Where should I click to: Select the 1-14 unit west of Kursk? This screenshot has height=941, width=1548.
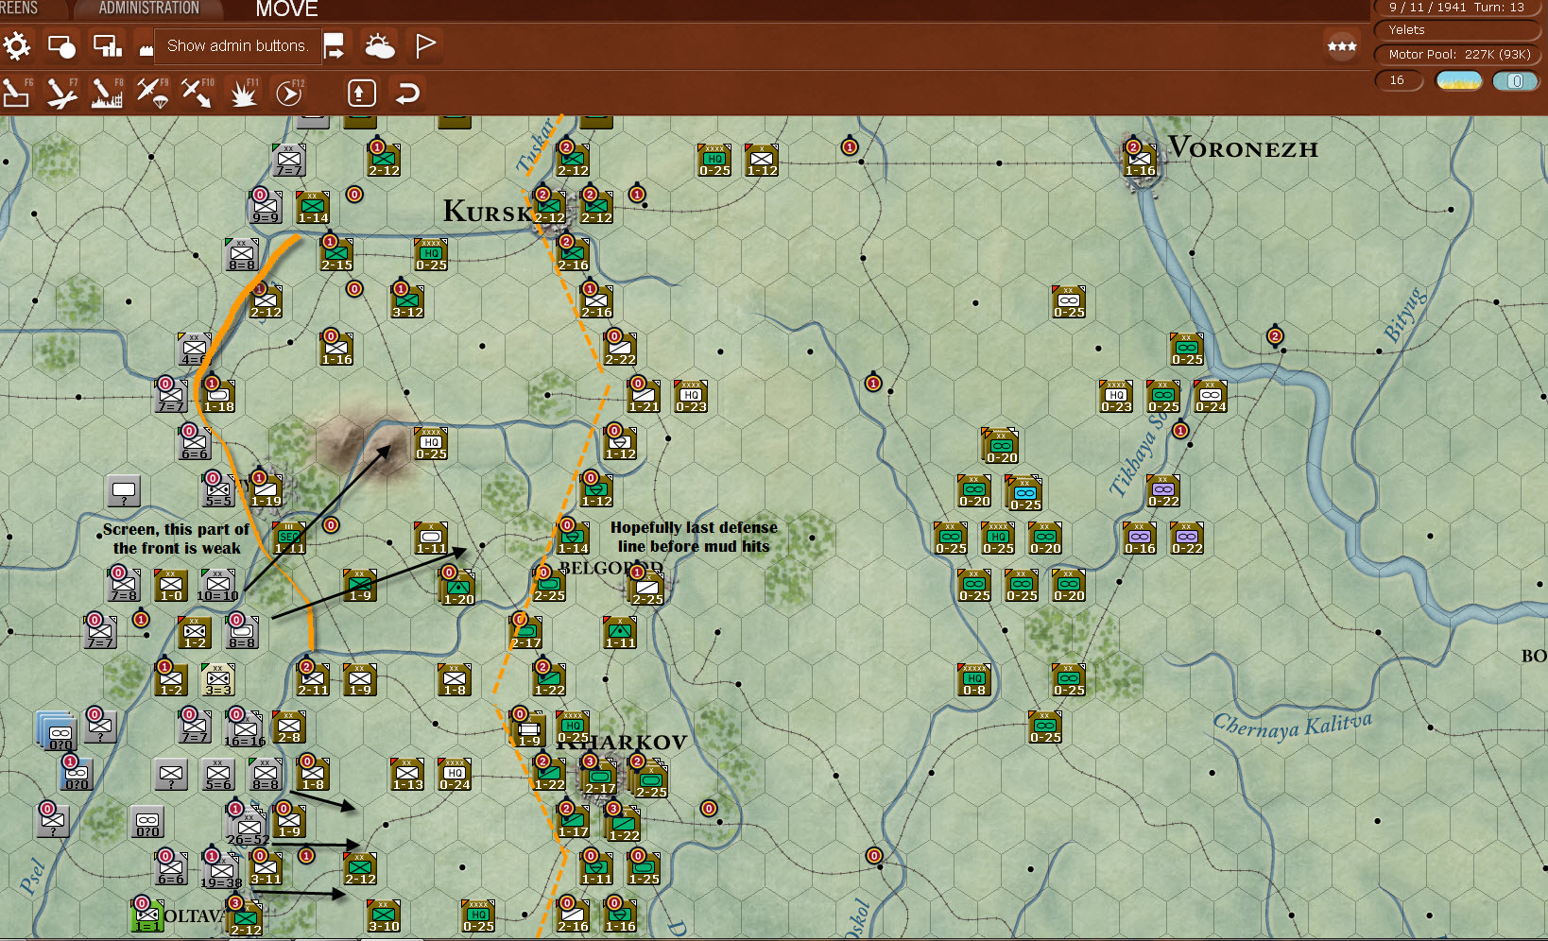[313, 208]
